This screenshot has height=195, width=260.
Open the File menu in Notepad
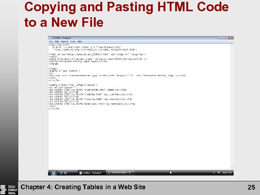click(51, 42)
